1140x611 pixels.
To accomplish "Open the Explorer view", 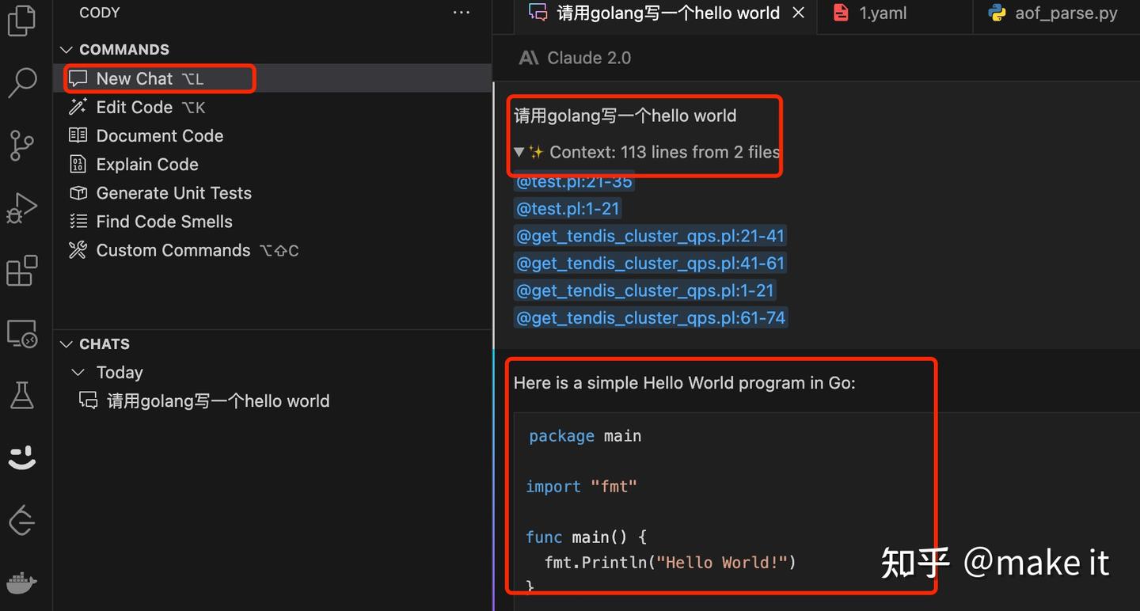I will 21,21.
